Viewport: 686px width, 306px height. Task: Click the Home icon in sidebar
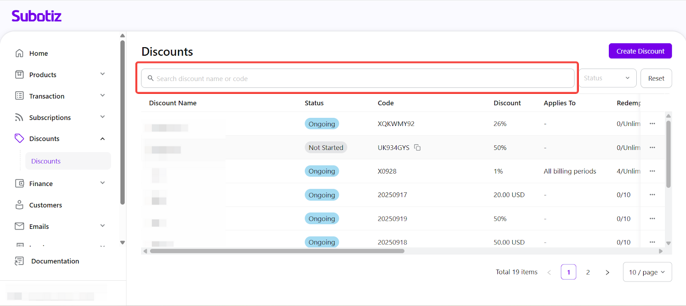click(x=19, y=53)
